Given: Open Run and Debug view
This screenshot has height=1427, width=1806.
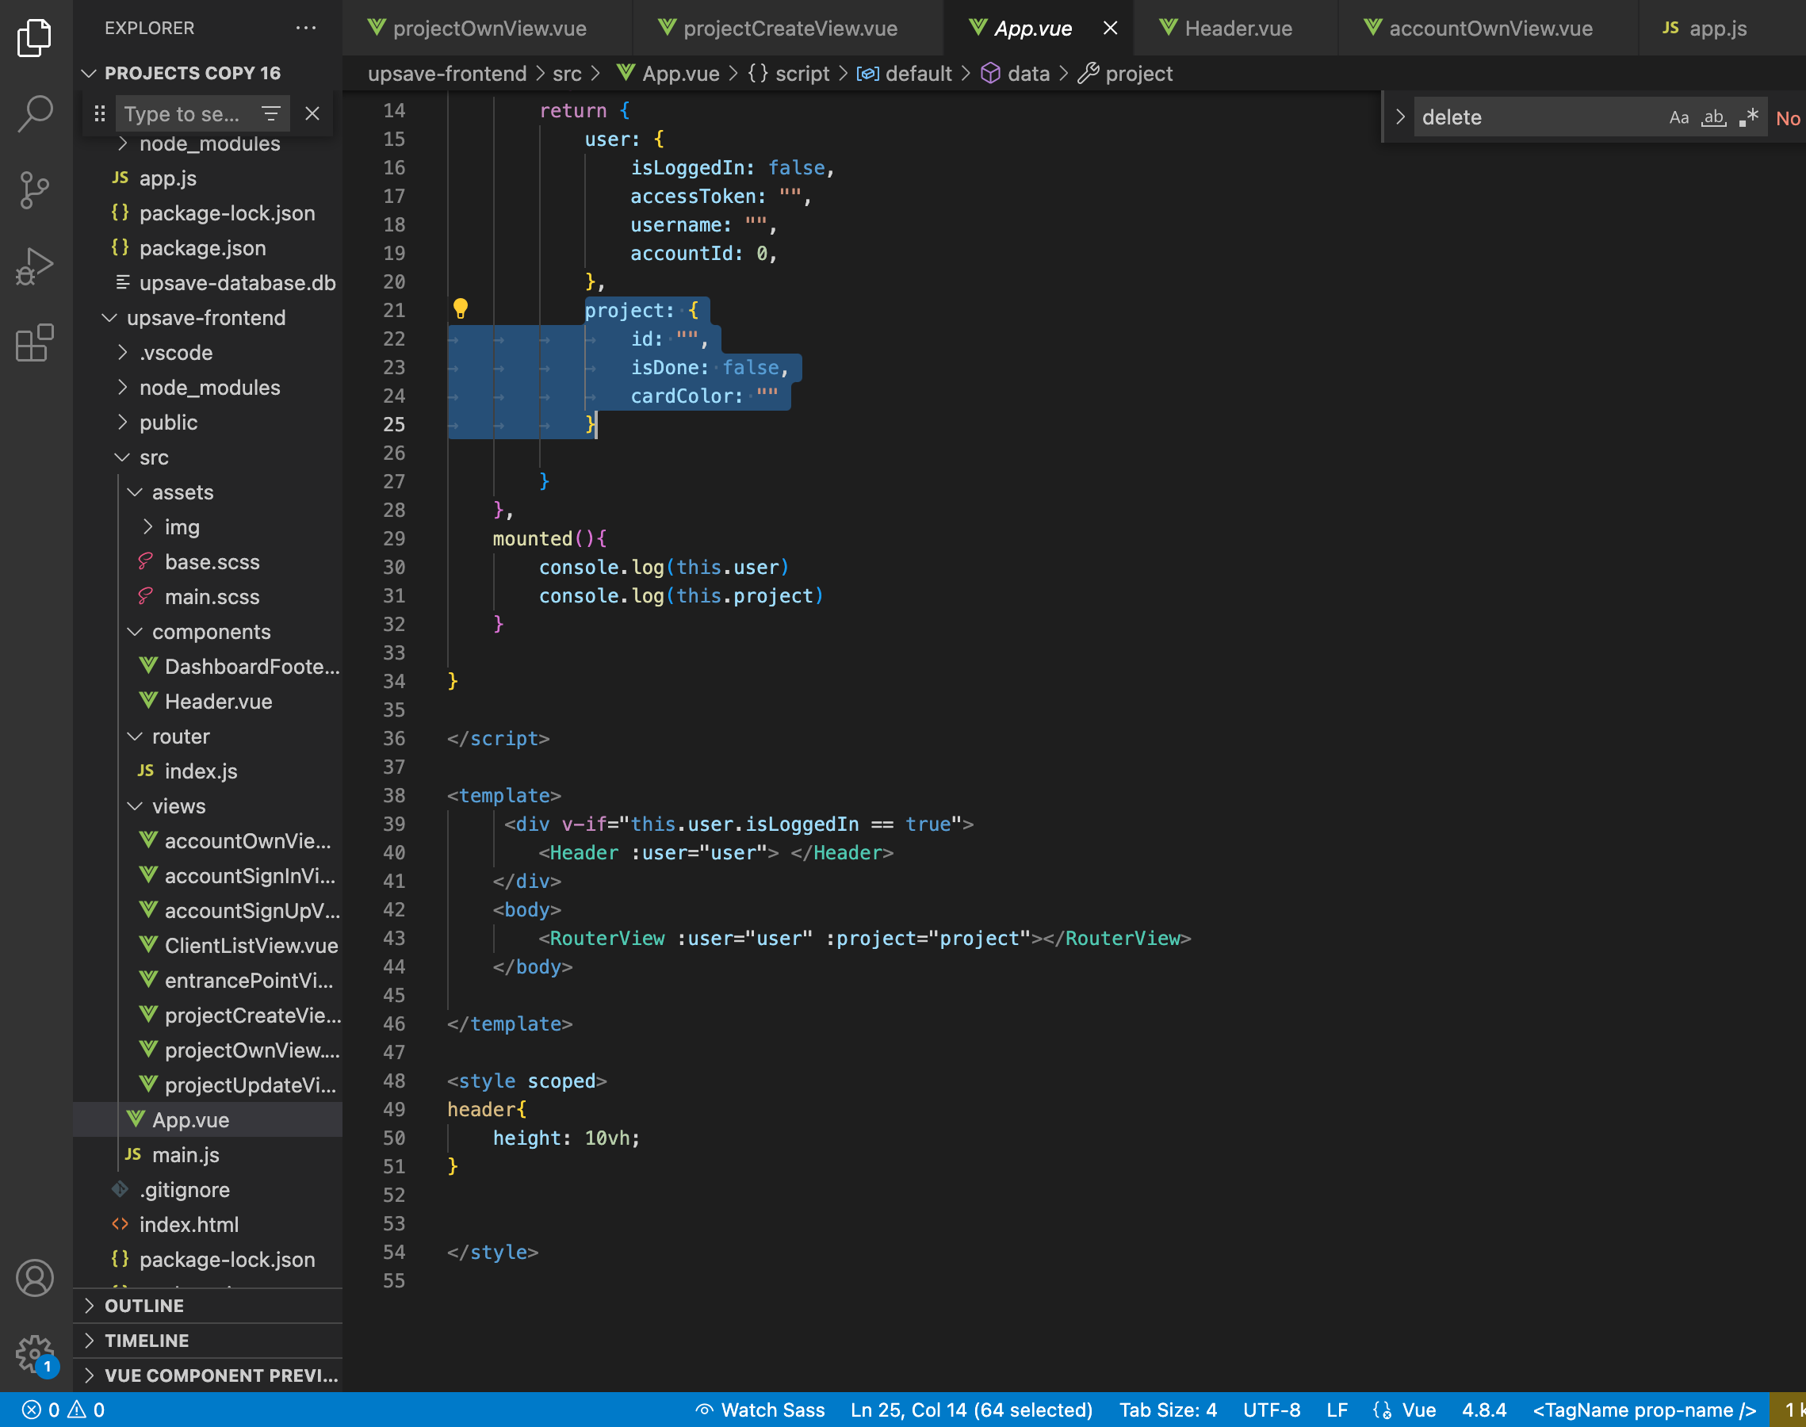Looking at the screenshot, I should coord(34,266).
